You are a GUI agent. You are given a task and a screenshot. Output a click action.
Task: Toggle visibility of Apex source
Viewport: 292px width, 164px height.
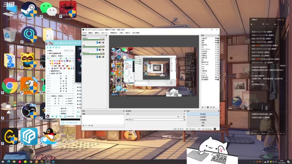pyautogui.click(x=216, y=67)
